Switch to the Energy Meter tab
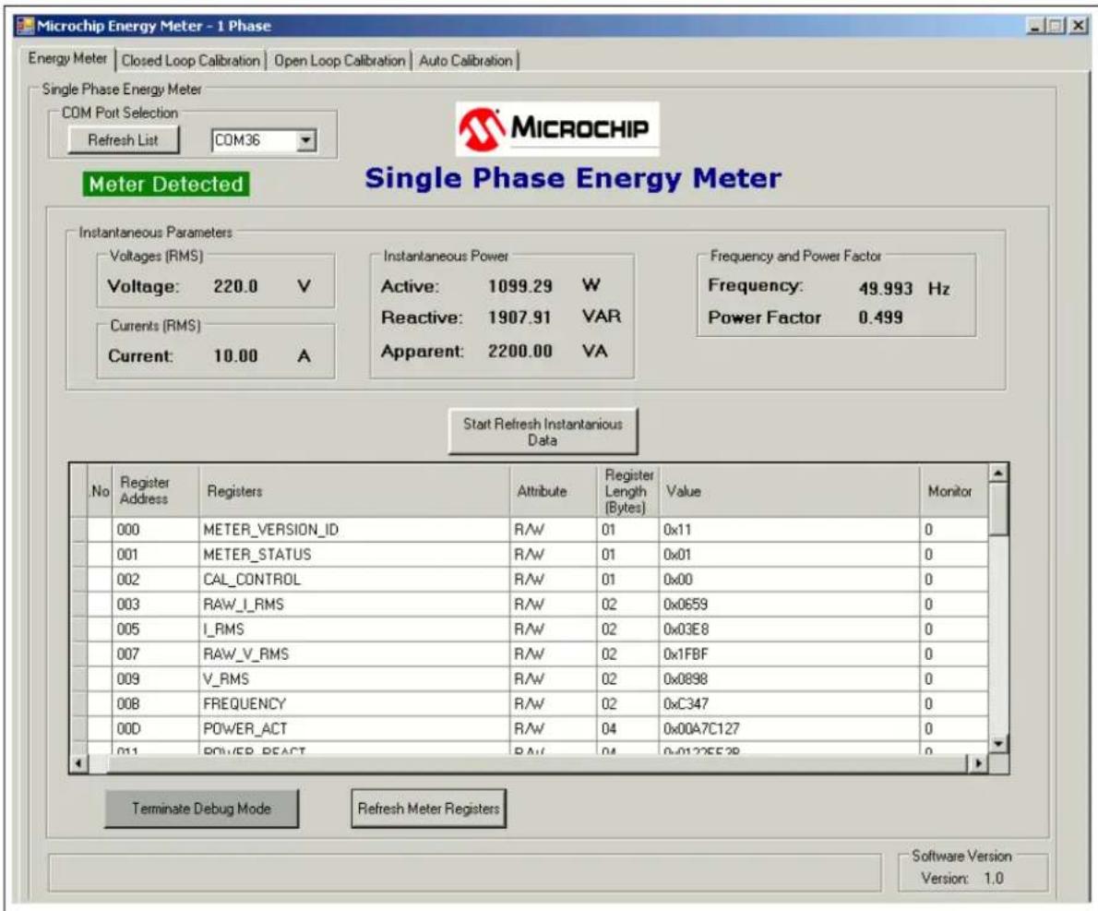The image size is (1098, 911). pos(67,59)
